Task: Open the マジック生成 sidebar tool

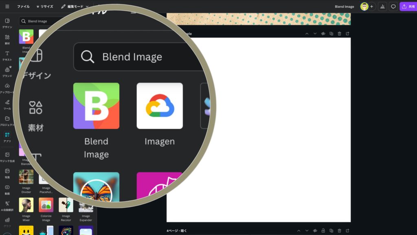Action: 7,157
